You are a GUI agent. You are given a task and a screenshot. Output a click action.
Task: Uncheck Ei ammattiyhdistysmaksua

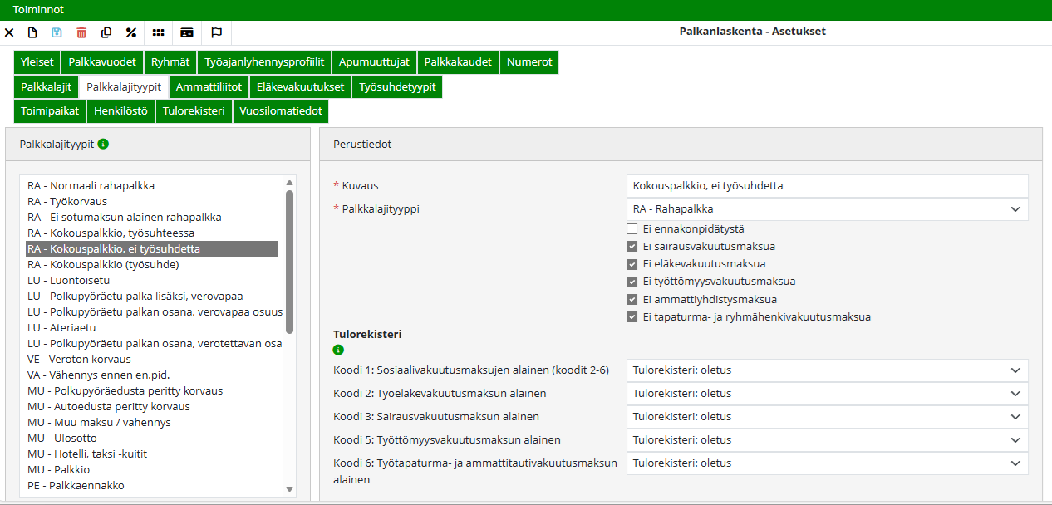[632, 299]
